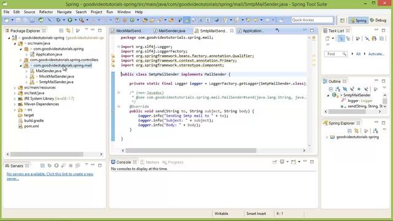The width and height of the screenshot is (393, 221).
Task: Toggle sorting button in Spring Explorer
Action: [375, 131]
